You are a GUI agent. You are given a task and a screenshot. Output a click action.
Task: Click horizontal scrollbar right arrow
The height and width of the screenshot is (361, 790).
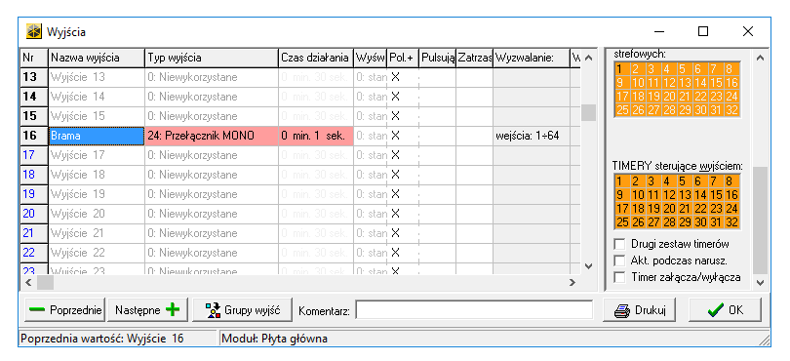point(573,282)
